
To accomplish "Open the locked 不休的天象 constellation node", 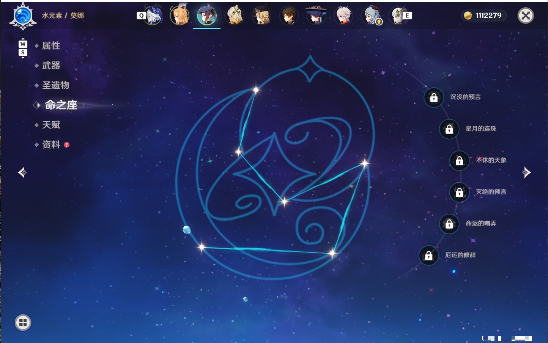I will (459, 160).
